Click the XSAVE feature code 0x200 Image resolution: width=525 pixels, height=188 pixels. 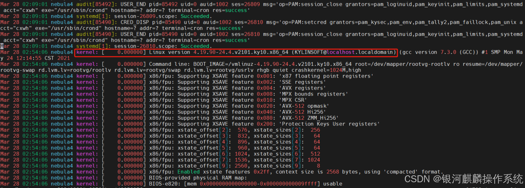[x=265, y=124]
